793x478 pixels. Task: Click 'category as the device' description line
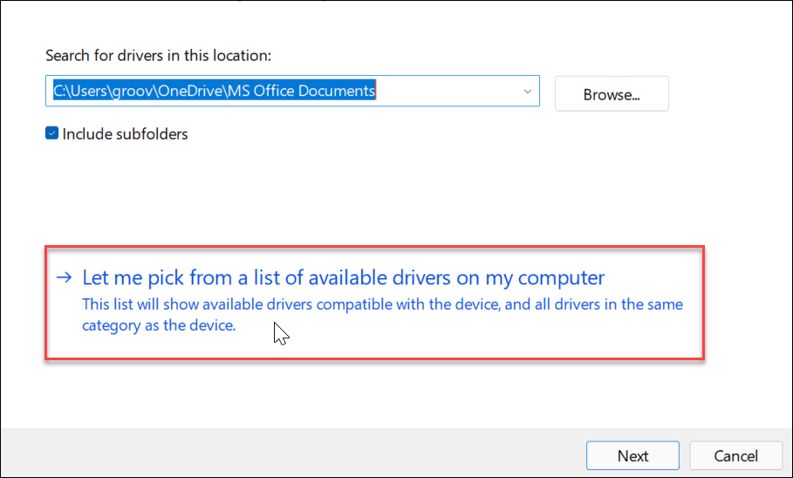pyautogui.click(x=159, y=326)
